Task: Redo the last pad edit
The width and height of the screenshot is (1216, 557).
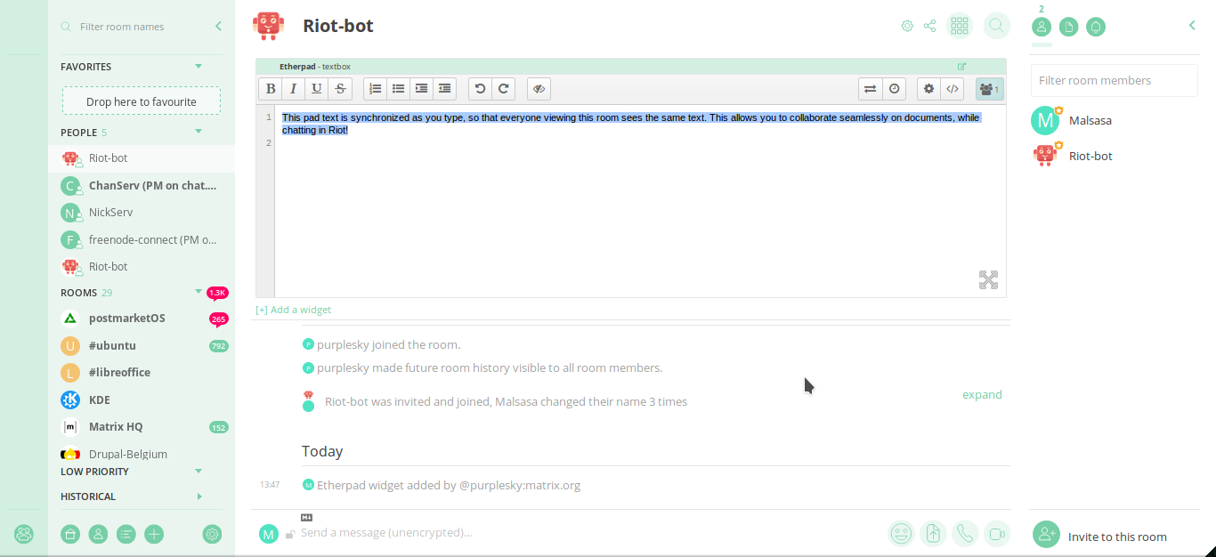Action: (x=504, y=89)
